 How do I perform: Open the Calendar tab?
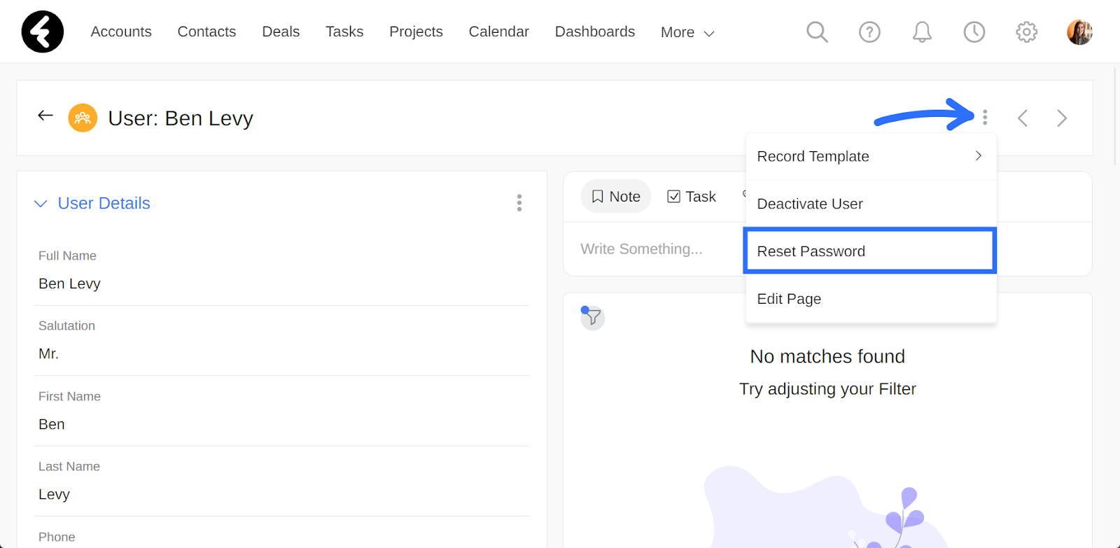(498, 31)
